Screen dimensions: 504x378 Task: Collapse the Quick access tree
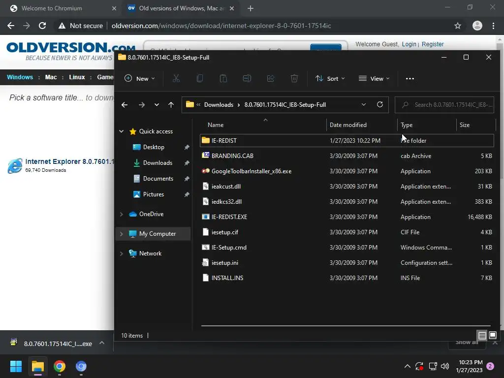coord(122,131)
